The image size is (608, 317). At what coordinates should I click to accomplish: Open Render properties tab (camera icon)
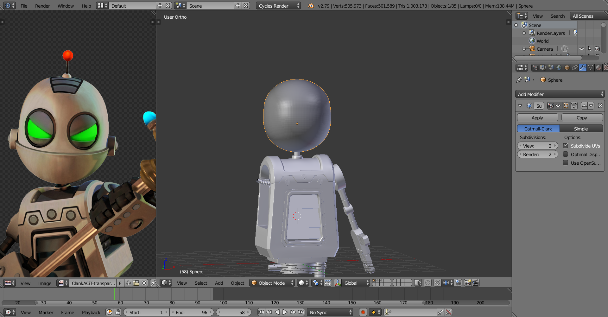(535, 67)
